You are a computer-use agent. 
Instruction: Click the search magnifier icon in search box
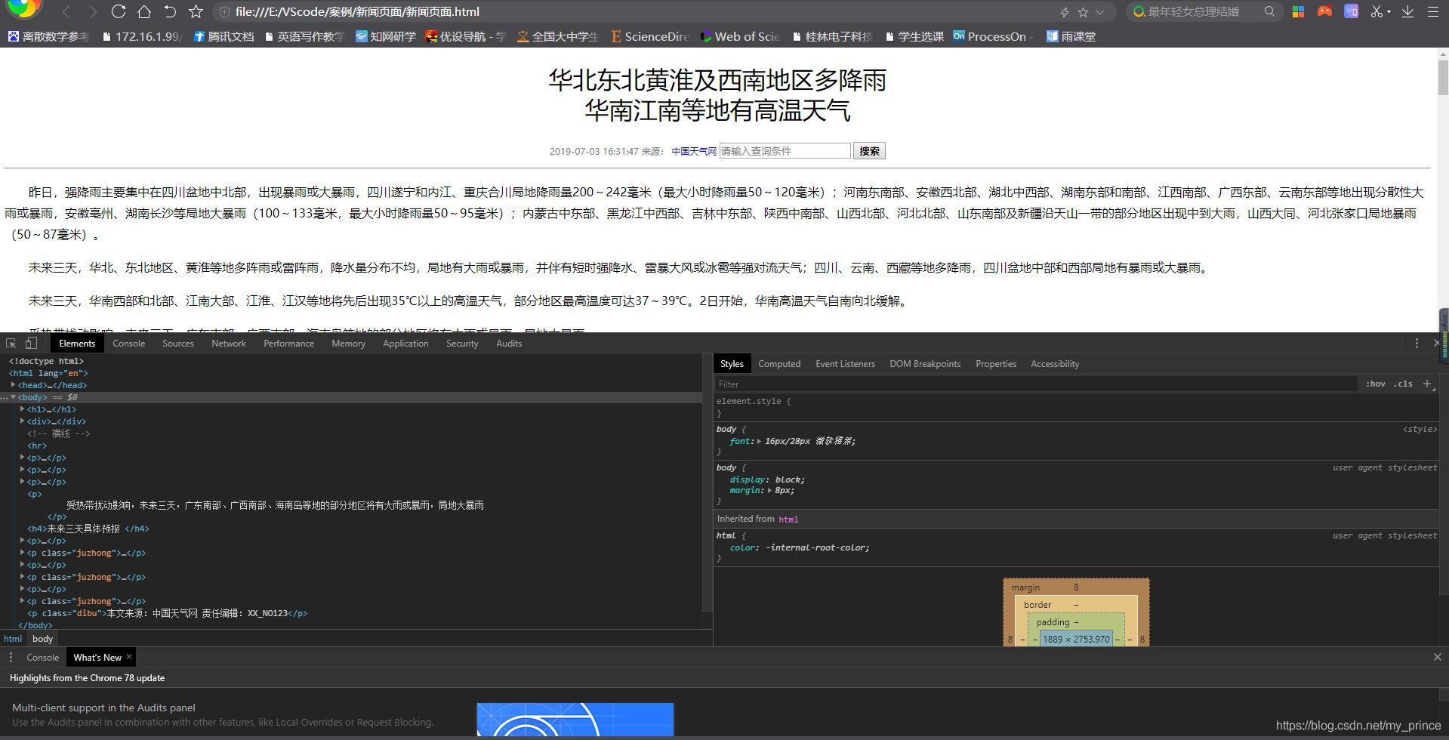[x=1269, y=11]
